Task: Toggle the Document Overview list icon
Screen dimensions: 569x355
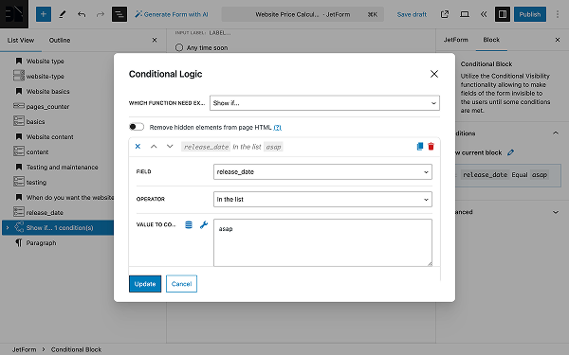Action: tap(119, 14)
